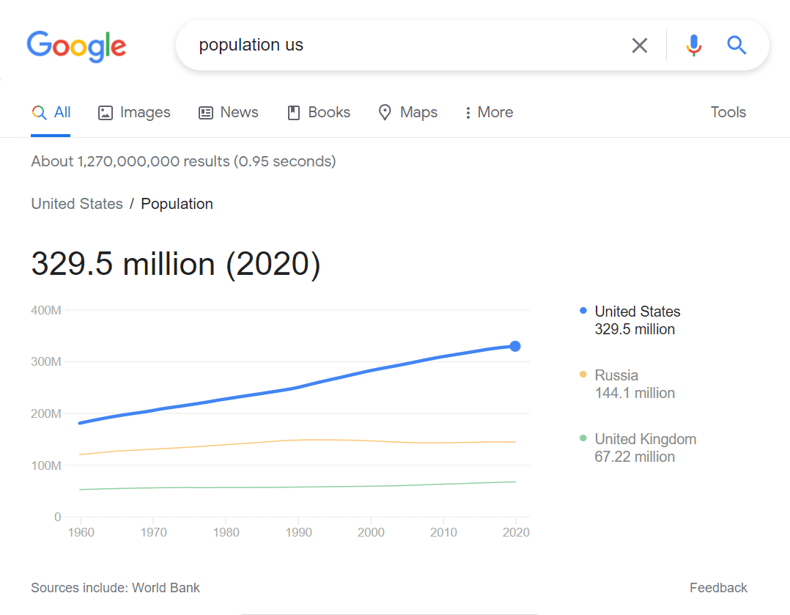Screen dimensions: 790x615
Task: Clear the search query with the X icon
Action: coord(639,45)
